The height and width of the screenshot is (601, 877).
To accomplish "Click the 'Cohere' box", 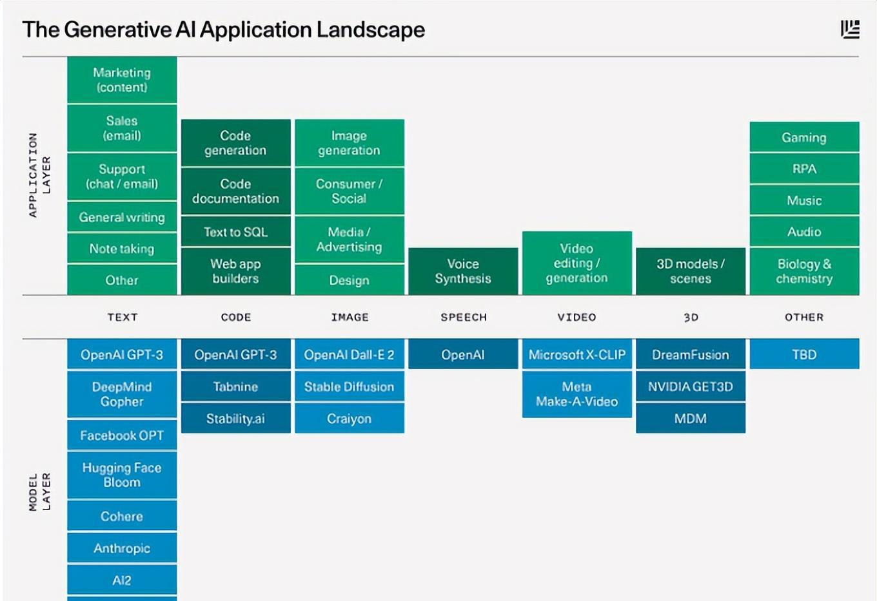I will coord(122,516).
